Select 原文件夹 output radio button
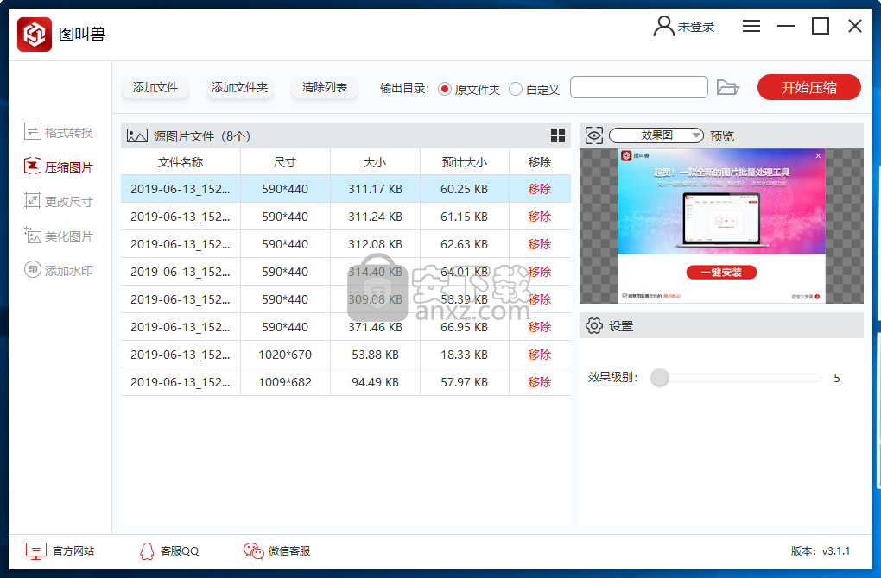 click(445, 89)
